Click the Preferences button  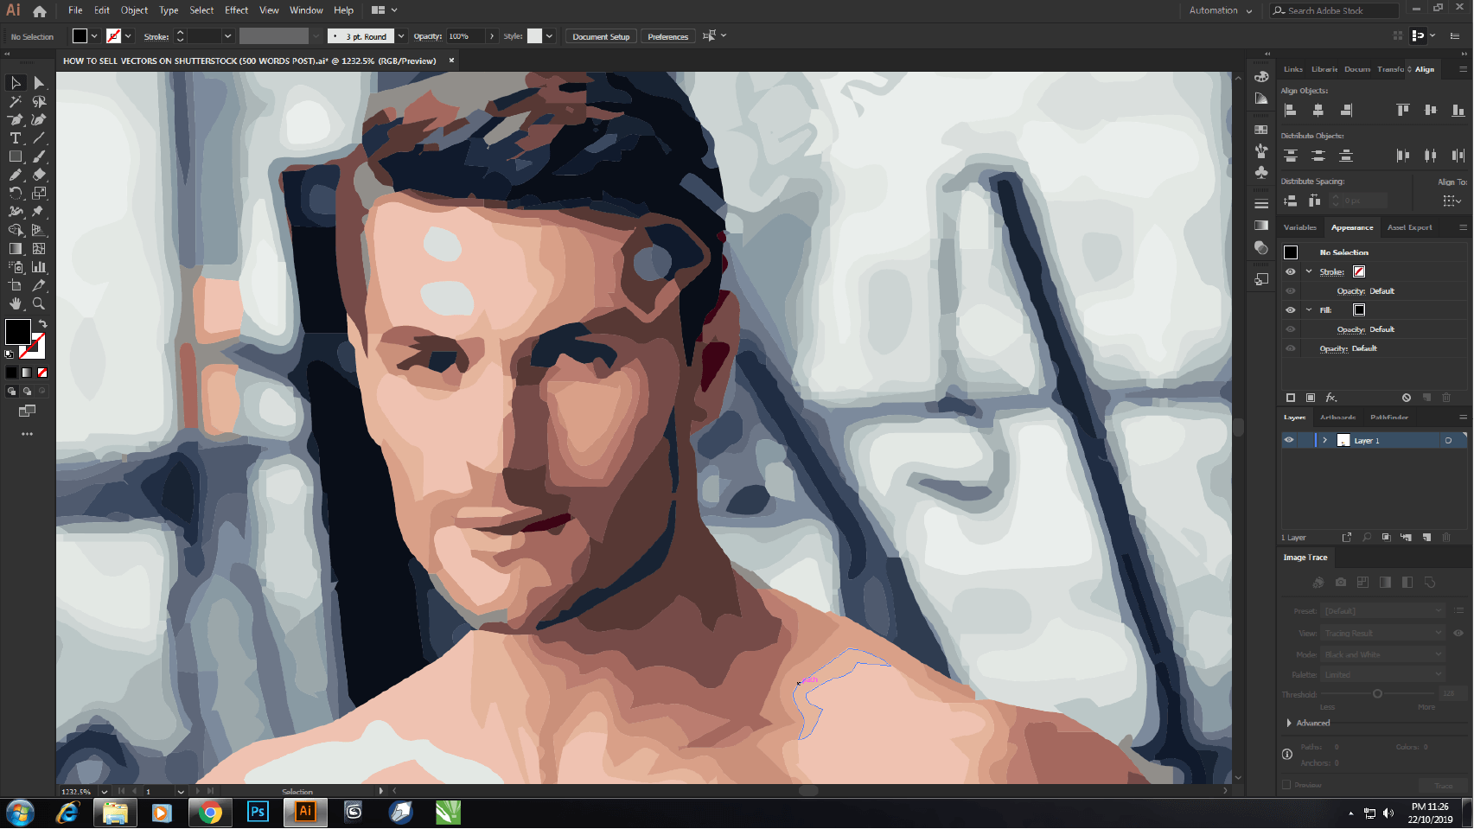tap(668, 36)
